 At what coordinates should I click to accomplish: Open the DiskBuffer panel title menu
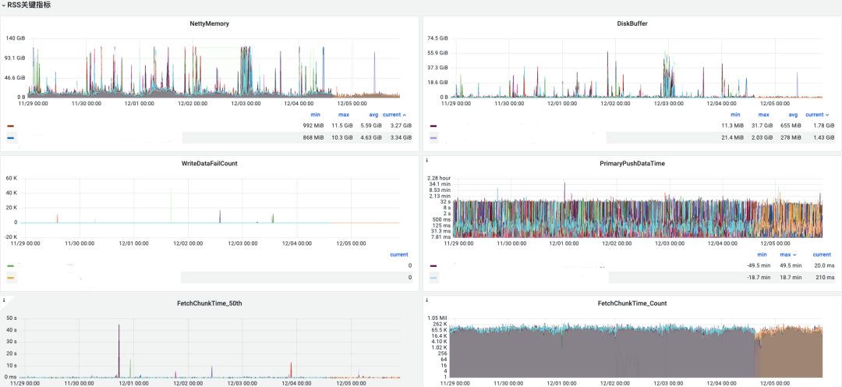click(632, 24)
